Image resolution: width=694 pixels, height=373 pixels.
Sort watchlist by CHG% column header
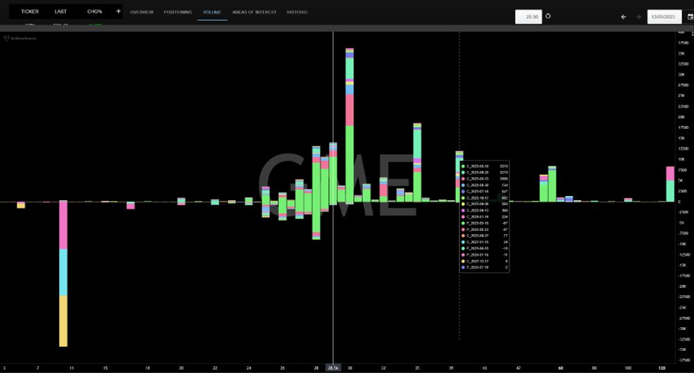tap(94, 12)
